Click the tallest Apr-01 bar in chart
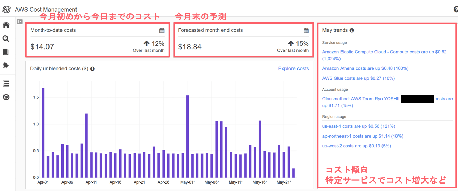The height and width of the screenshot is (191, 458). point(43,133)
